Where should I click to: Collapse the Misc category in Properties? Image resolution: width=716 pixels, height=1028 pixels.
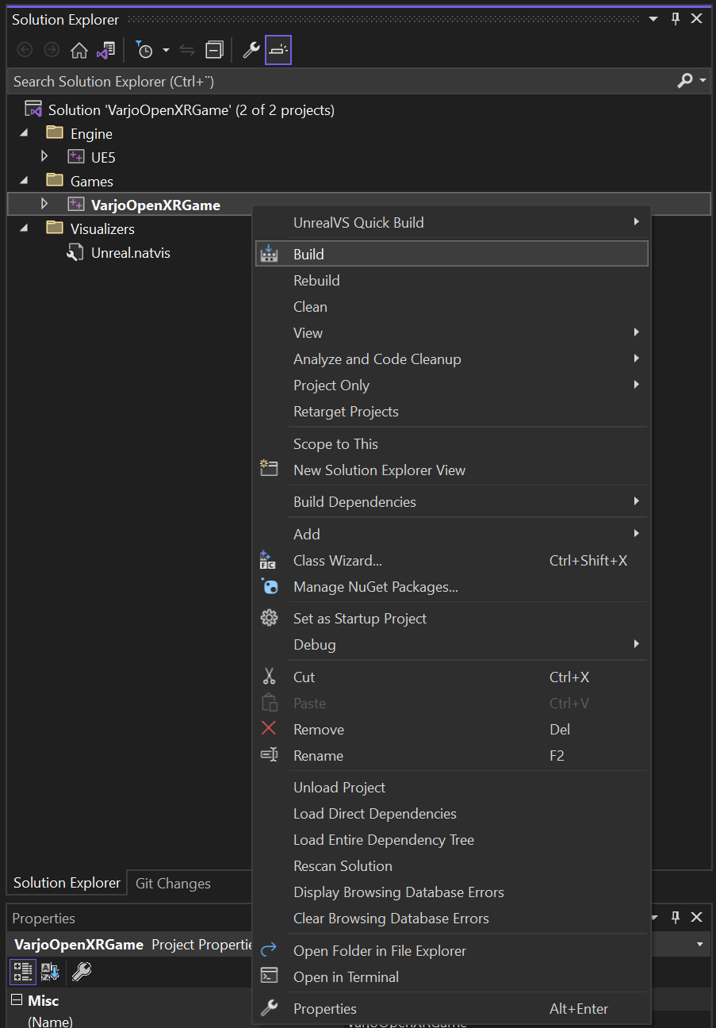[16, 1000]
